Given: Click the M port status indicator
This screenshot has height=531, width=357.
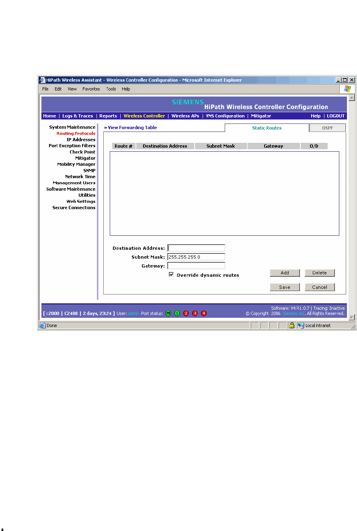Looking at the screenshot, I should point(168,313).
